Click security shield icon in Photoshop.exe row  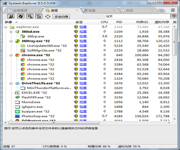tap(76, 116)
